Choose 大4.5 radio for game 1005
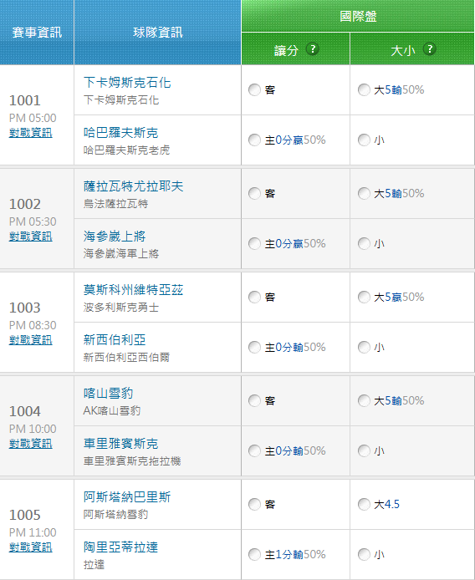The width and height of the screenshot is (475, 580). pos(364,504)
